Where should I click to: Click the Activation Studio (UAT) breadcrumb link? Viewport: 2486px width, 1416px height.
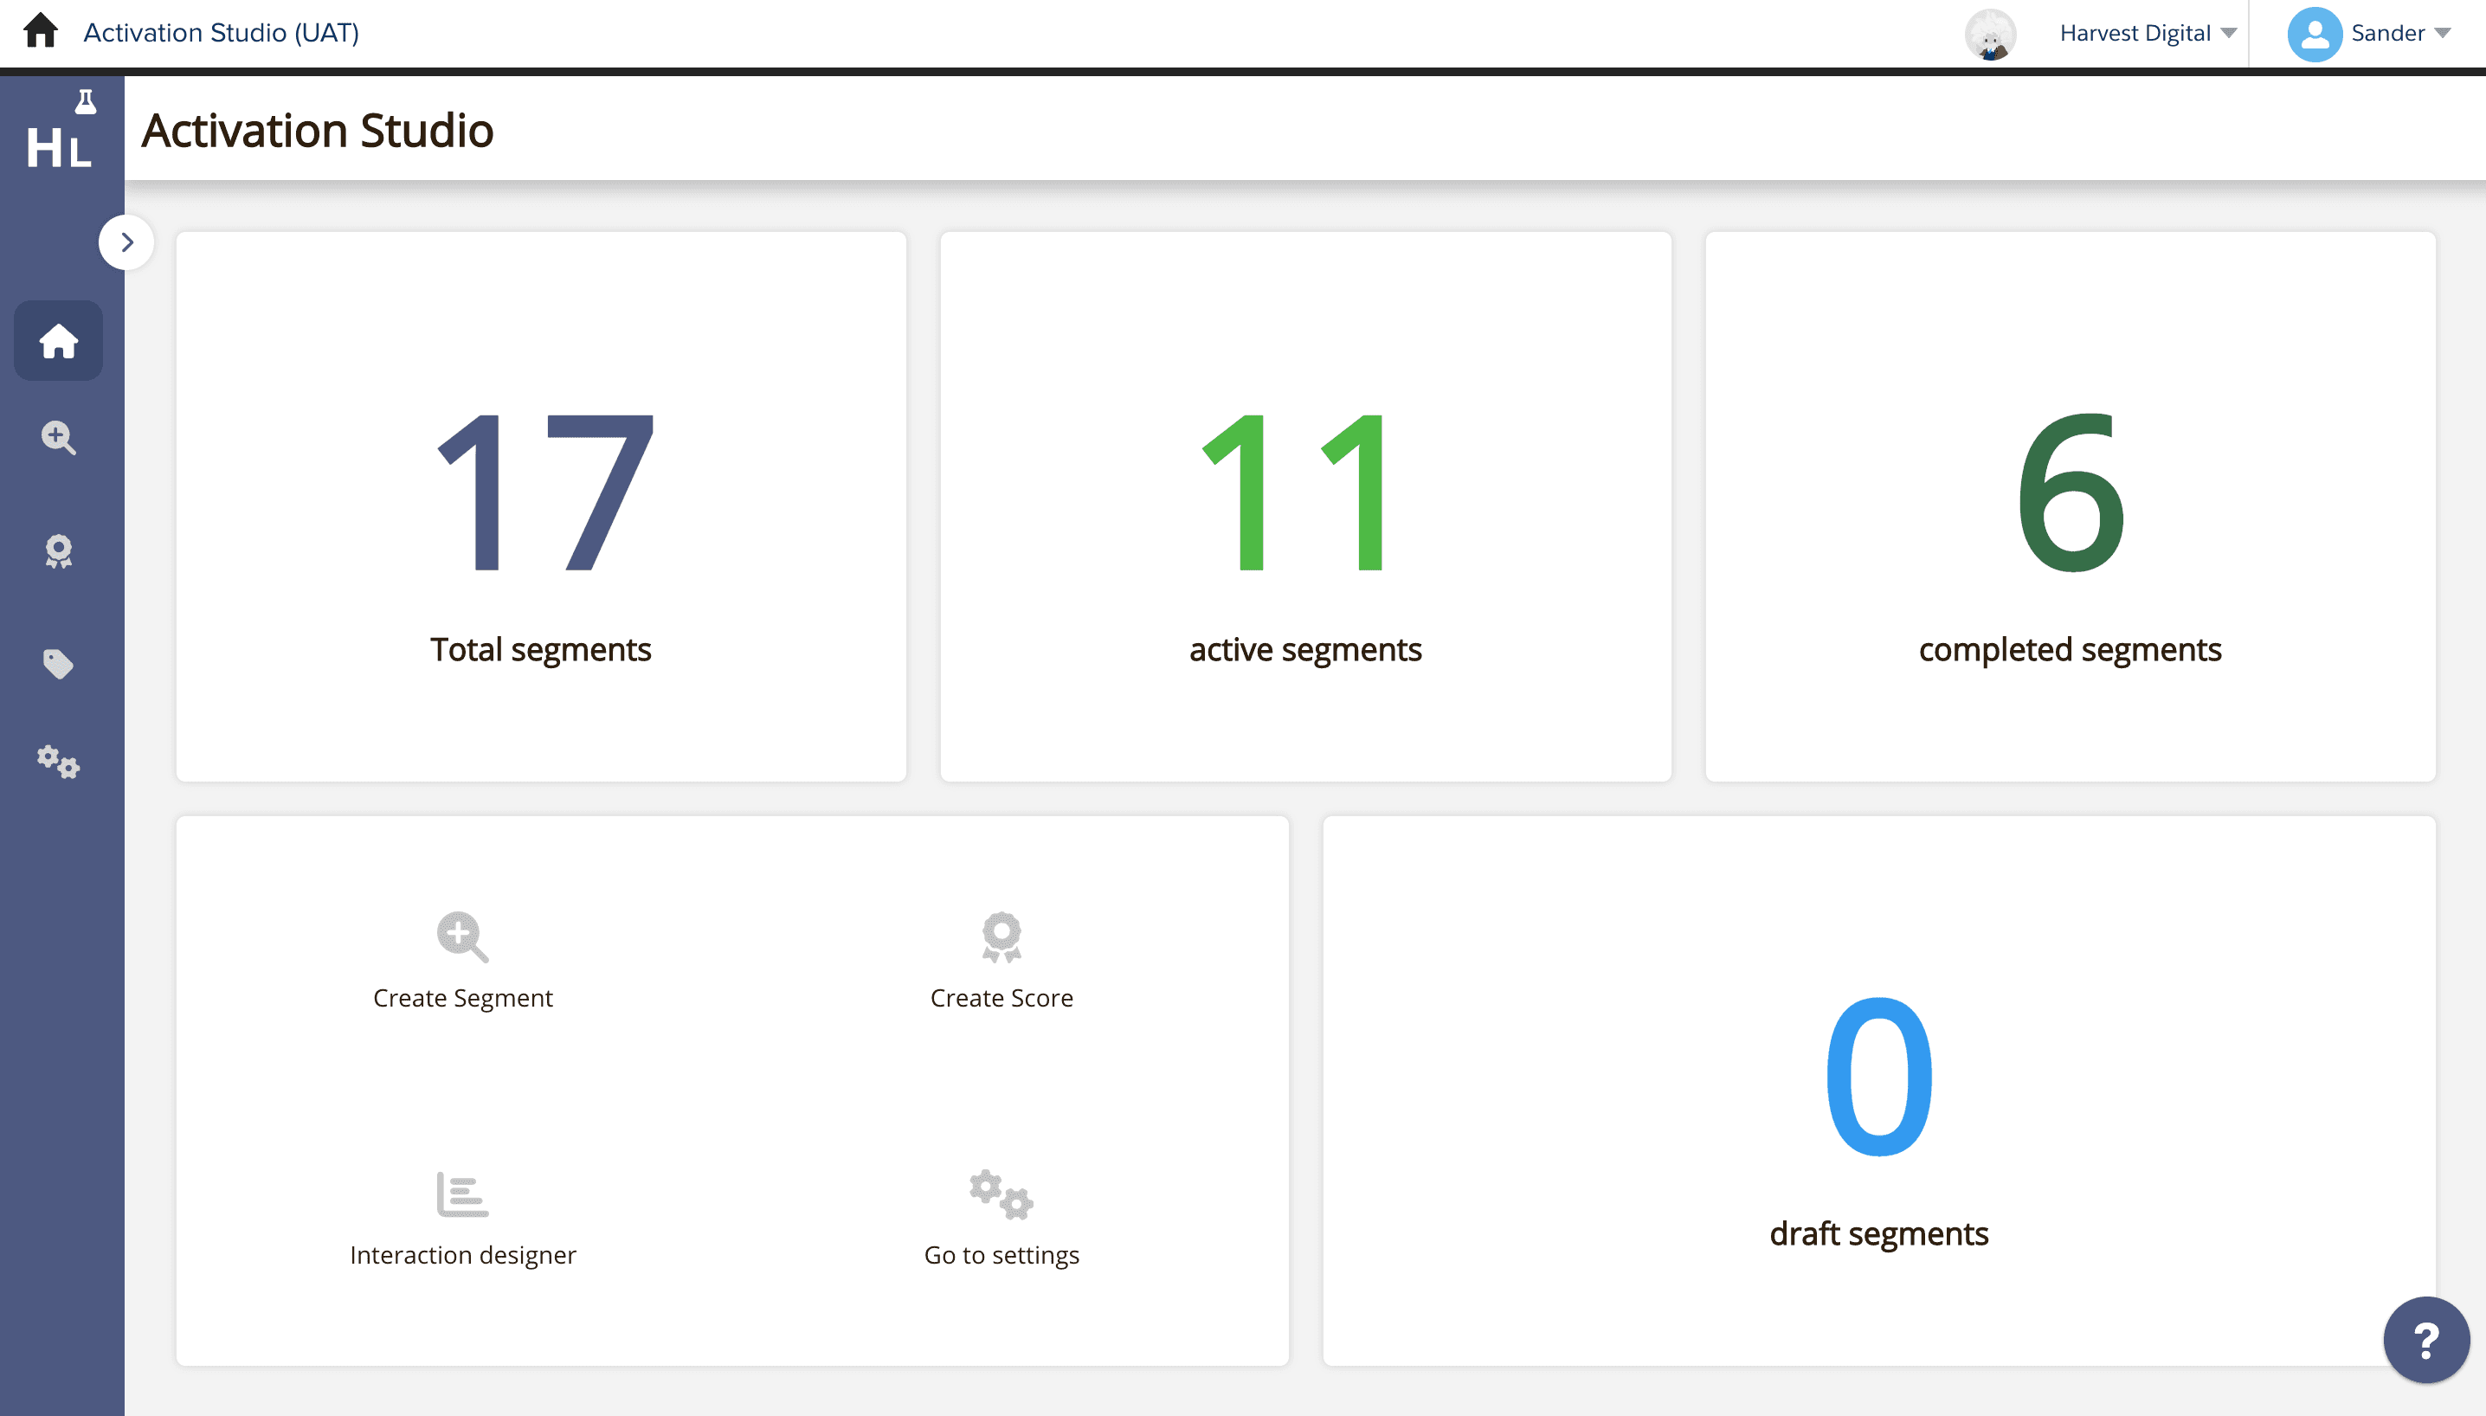(x=221, y=32)
